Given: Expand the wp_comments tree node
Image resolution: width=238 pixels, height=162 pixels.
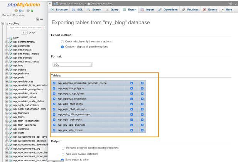Looking at the screenshot, I should 7,46.
